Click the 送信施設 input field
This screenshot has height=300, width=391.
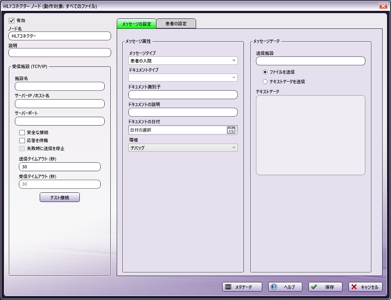click(310, 61)
